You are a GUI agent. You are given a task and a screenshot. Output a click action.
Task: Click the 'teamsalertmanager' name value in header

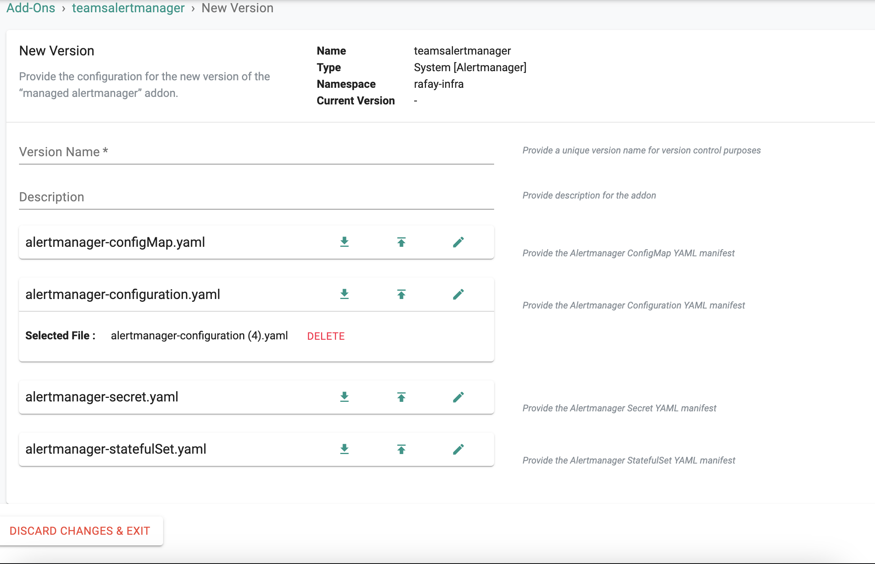point(462,51)
